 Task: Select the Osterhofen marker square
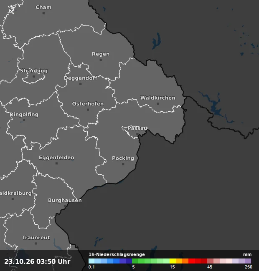(x=88, y=110)
